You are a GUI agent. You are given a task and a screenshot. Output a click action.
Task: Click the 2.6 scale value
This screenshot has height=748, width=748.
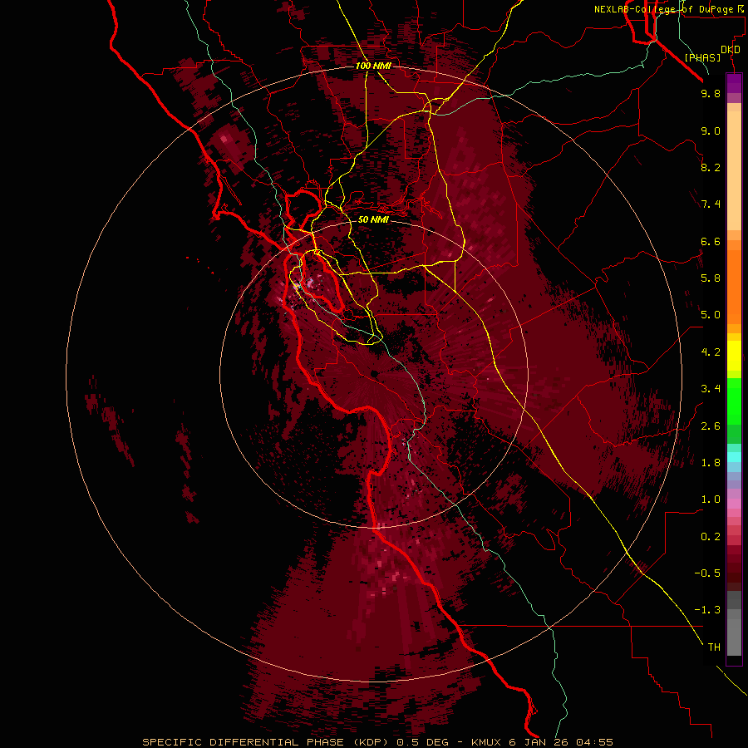(711, 426)
